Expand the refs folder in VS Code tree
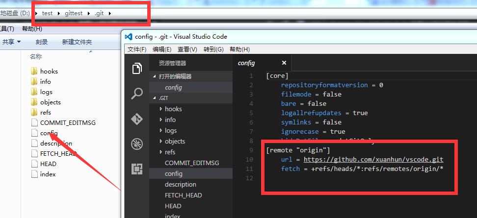 161,152
